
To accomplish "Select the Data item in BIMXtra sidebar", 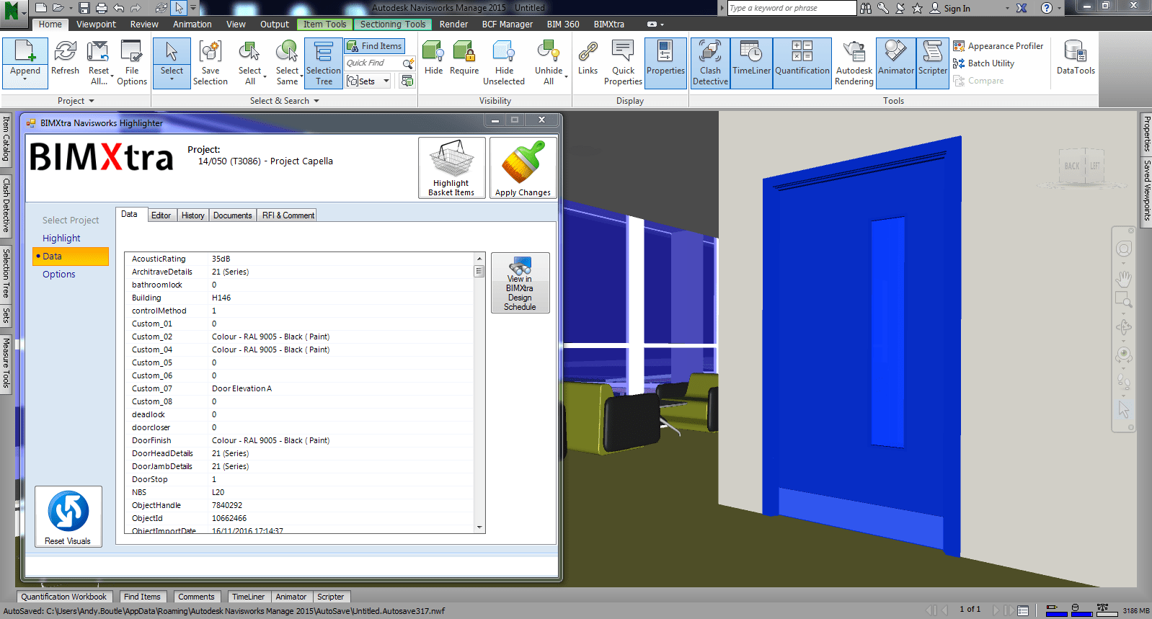I will (x=71, y=257).
